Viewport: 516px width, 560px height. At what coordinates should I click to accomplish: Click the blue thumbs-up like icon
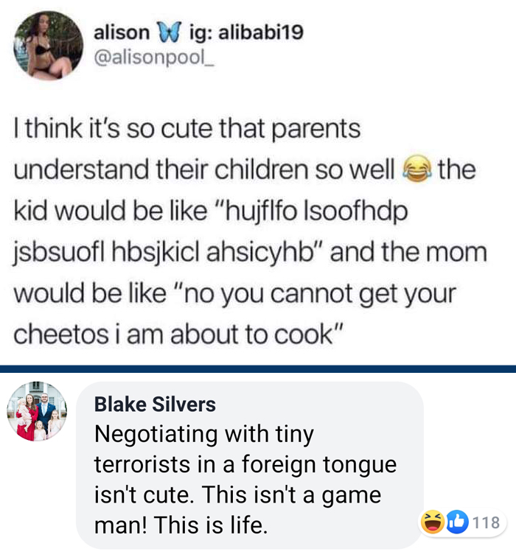[457, 522]
